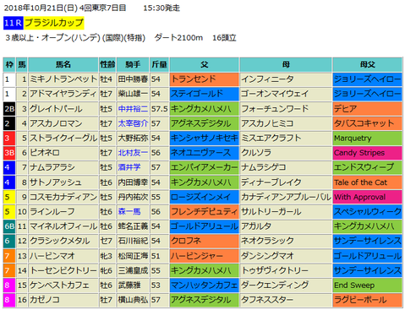Image resolution: width=405 pixels, height=310 pixels.
Task: Click damsire cell With Approval
Action: (367, 197)
